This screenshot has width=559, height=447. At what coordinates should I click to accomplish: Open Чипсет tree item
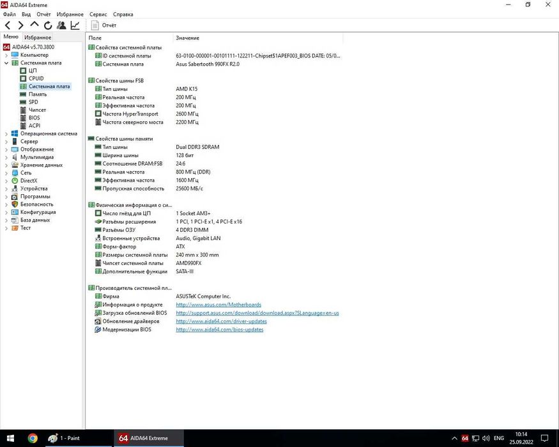pyautogui.click(x=37, y=110)
